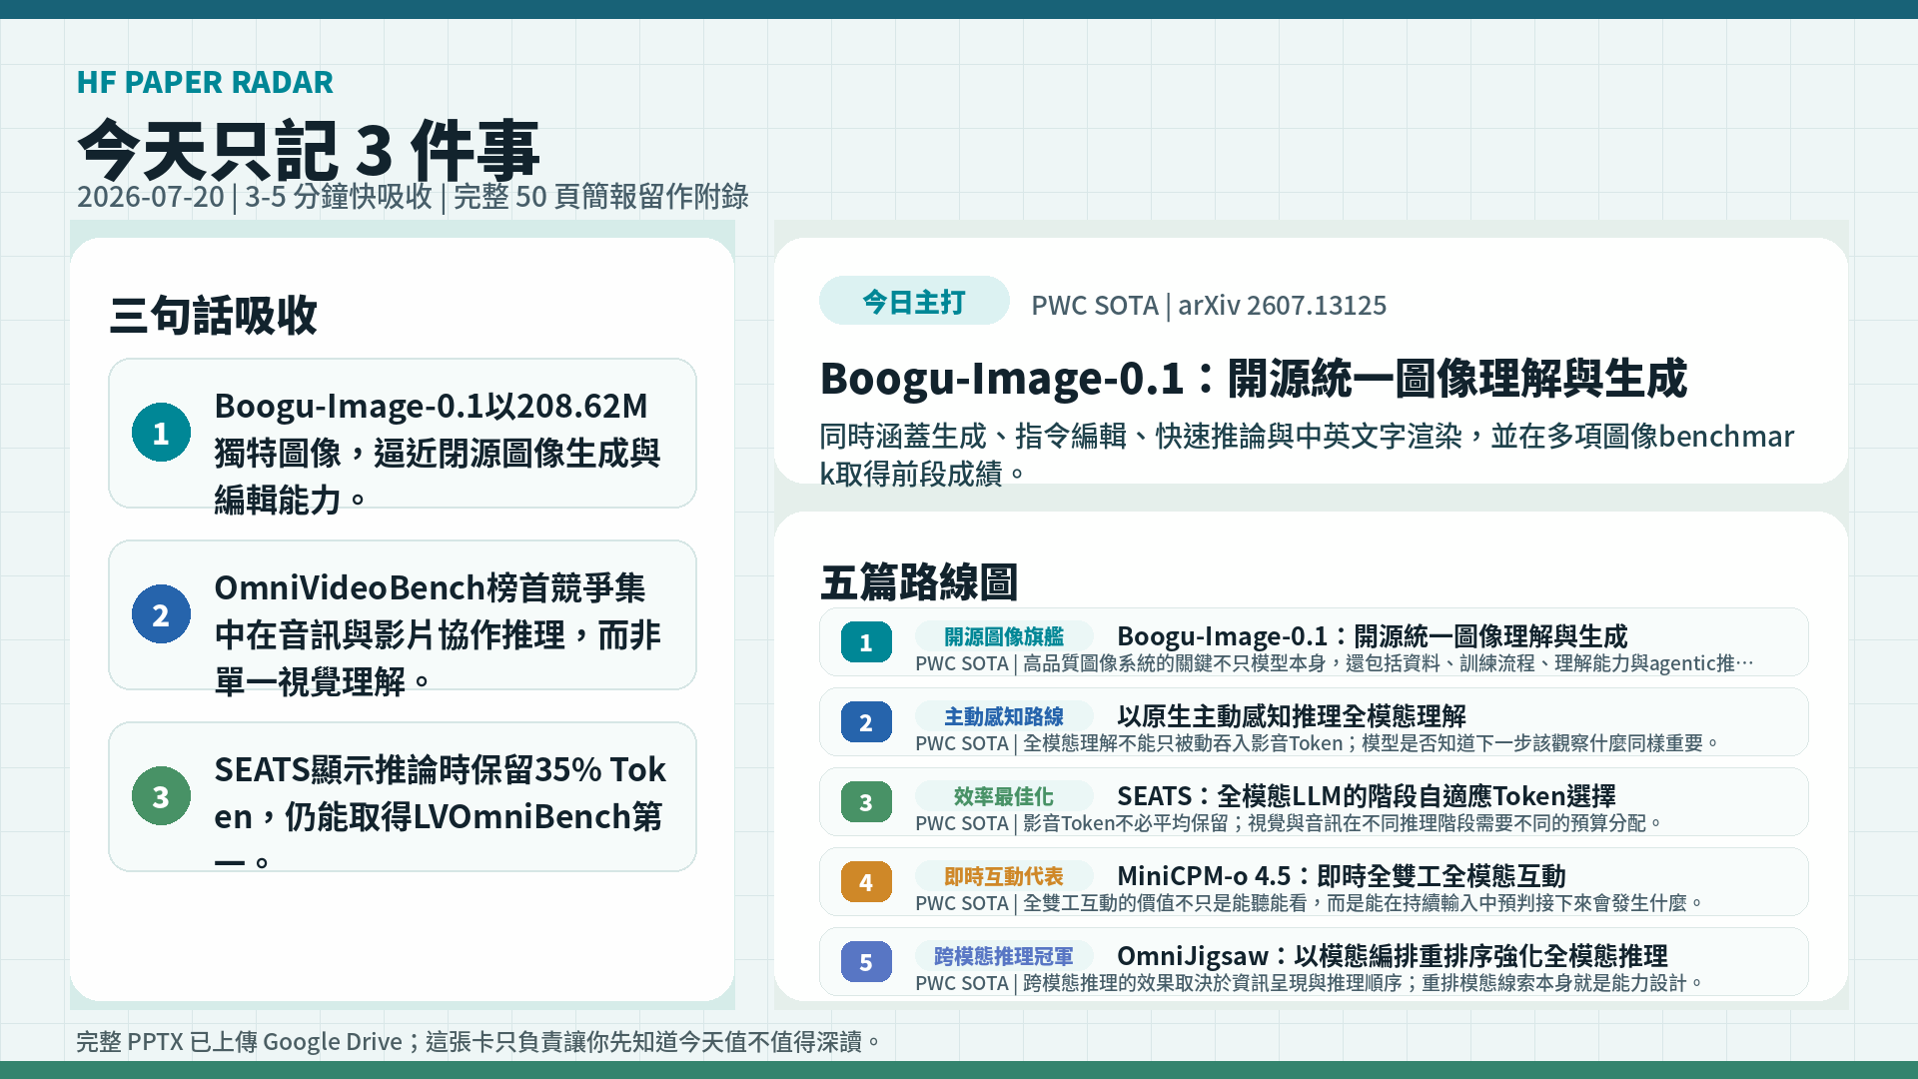Image resolution: width=1918 pixels, height=1079 pixels.
Task: Click the footer note 完整 PPTX 已上傳 Google Drive
Action: [479, 1042]
